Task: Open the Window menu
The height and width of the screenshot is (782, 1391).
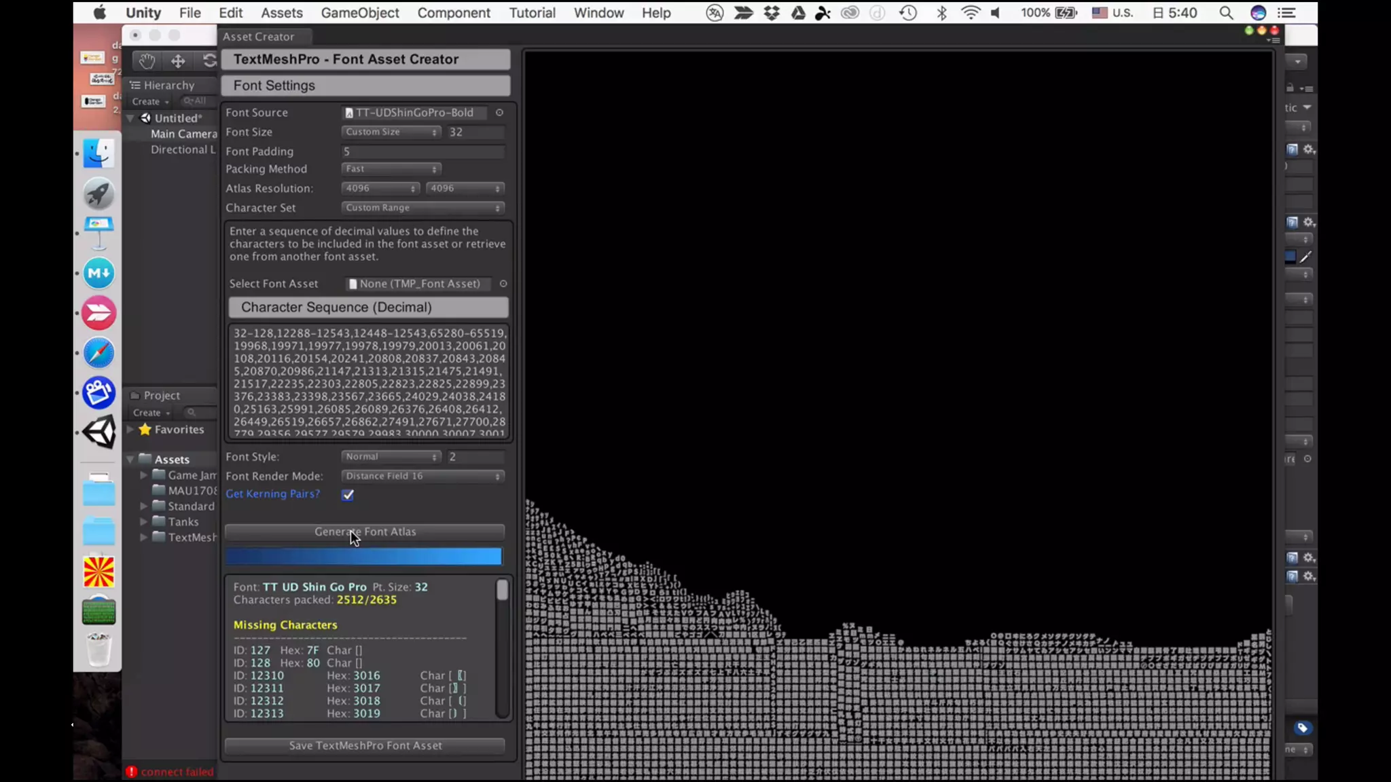Action: coord(598,13)
